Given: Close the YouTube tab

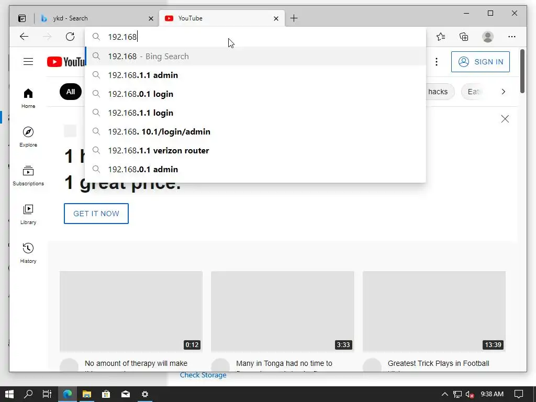Looking at the screenshot, I should (276, 18).
